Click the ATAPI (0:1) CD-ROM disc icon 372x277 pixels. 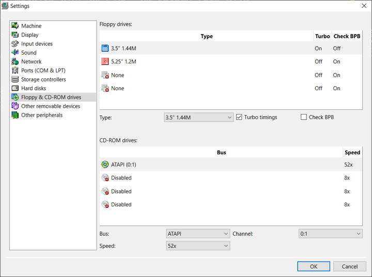pos(105,165)
